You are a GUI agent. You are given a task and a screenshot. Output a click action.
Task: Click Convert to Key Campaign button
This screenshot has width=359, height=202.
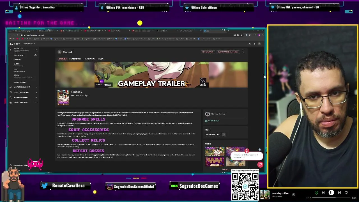pos(228,52)
